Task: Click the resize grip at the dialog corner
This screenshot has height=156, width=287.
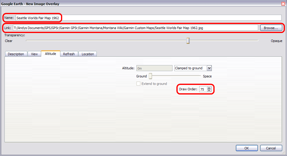Action: 284,153
